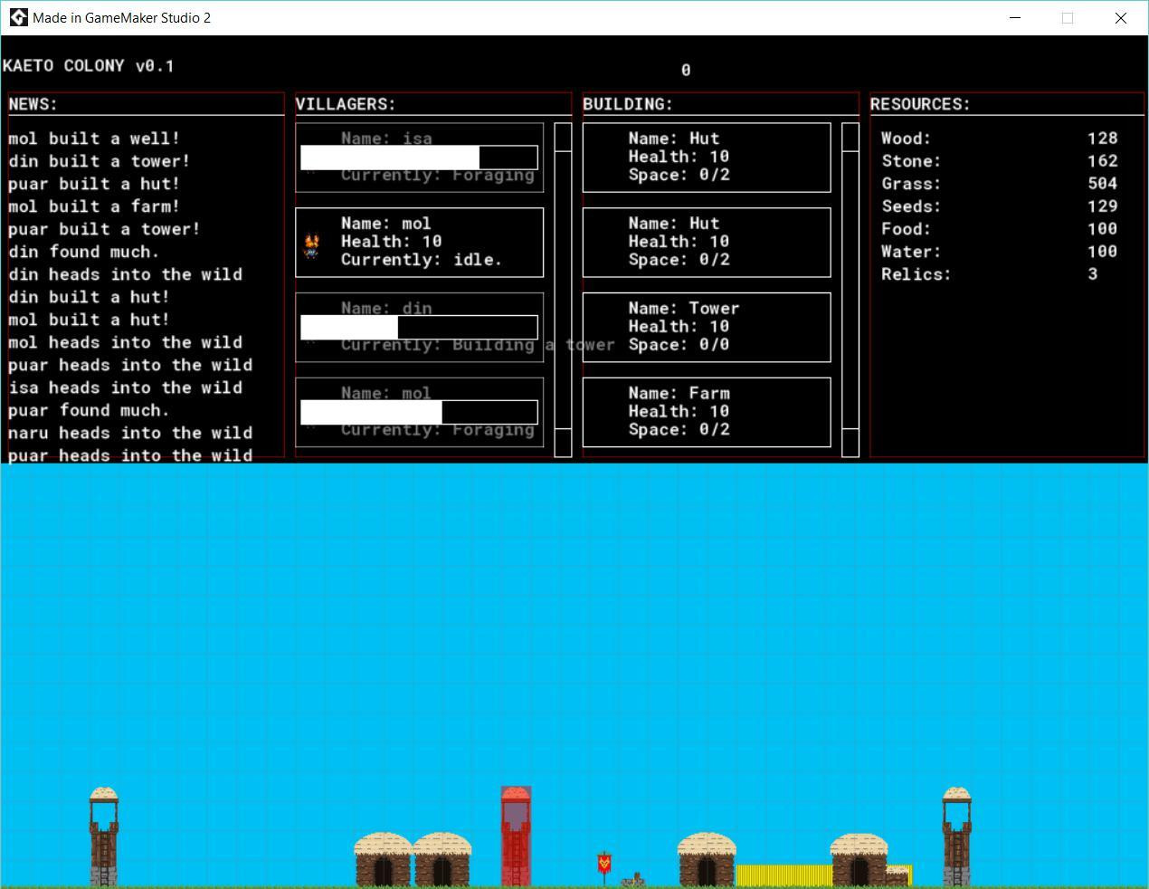Click the Wood resource count 128
This screenshot has width=1149, height=889.
point(1103,139)
